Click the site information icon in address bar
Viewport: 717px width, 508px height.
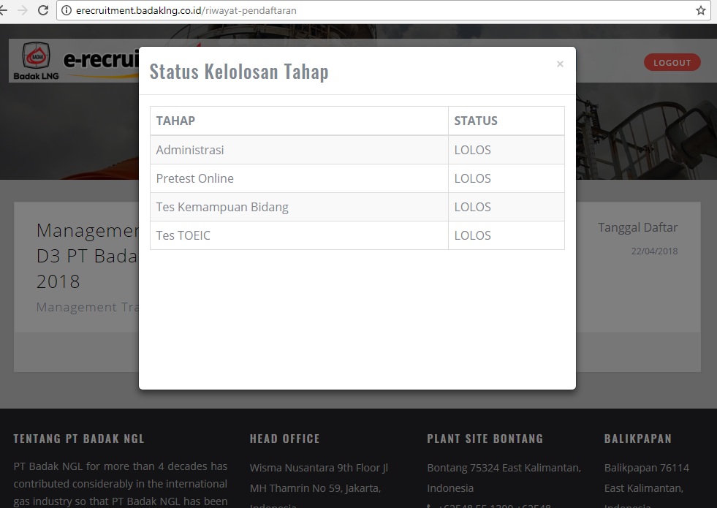[67, 10]
